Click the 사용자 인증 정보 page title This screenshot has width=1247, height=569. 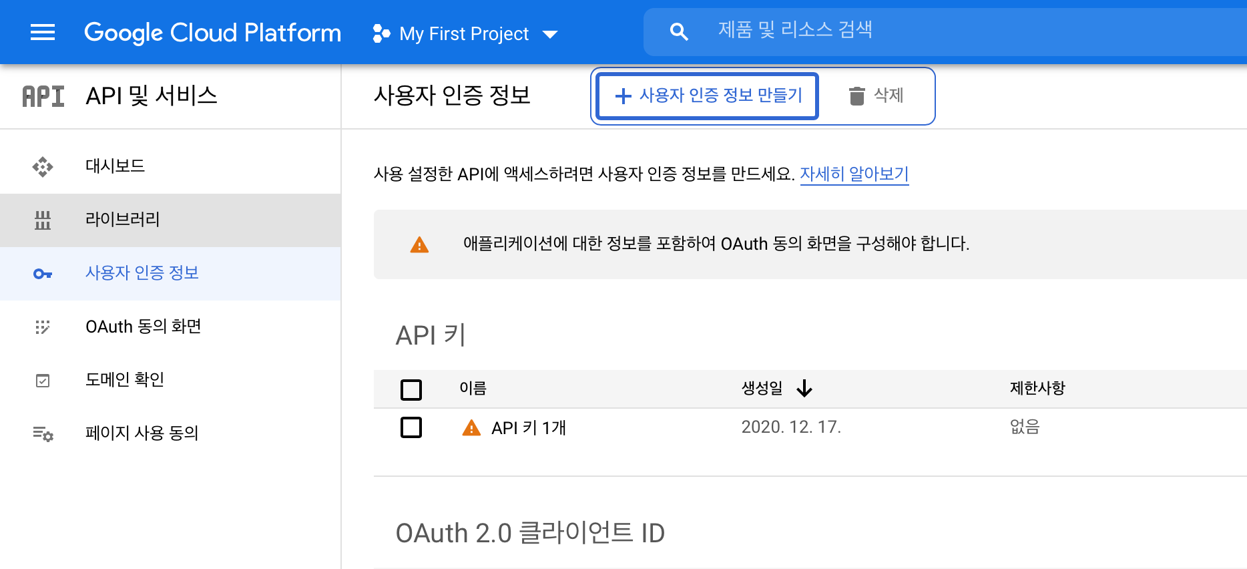[452, 96]
